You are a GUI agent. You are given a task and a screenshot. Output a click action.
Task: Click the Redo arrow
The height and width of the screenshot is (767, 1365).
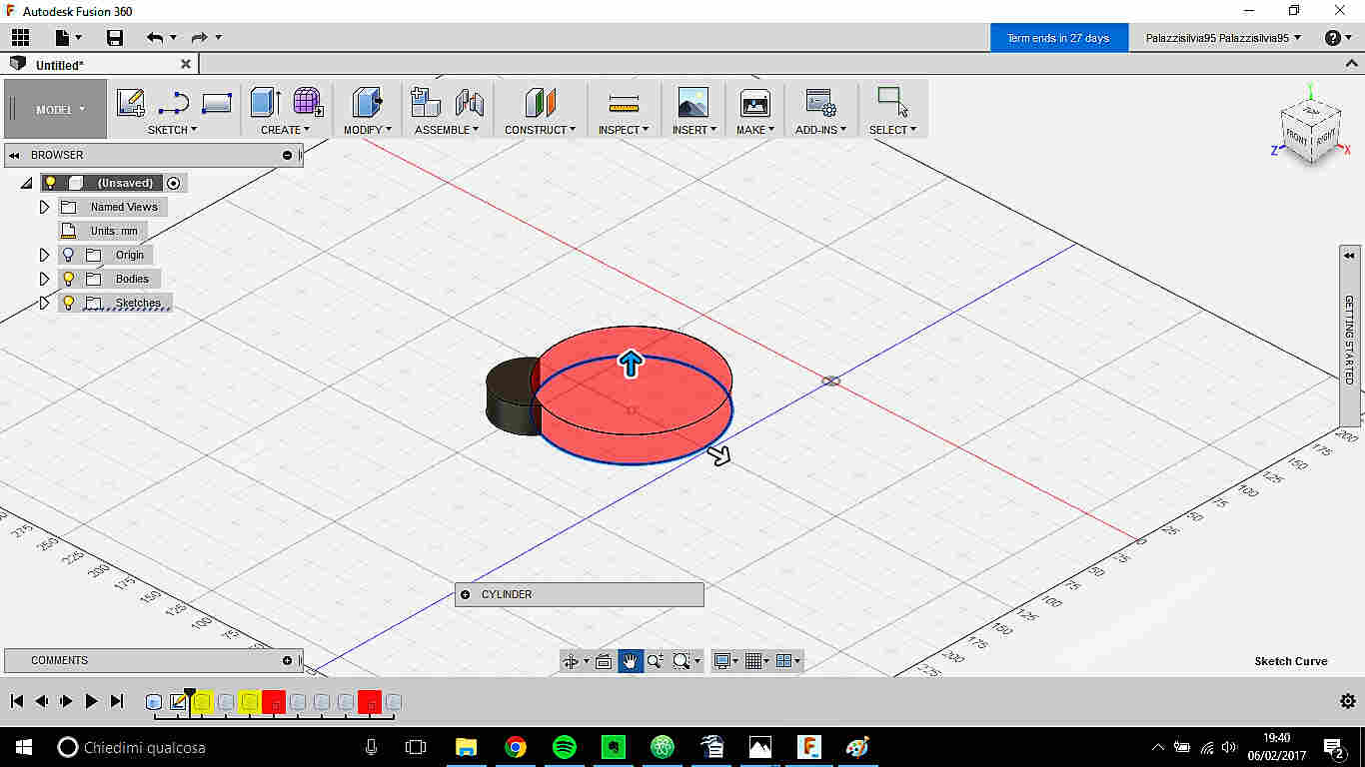coord(199,38)
